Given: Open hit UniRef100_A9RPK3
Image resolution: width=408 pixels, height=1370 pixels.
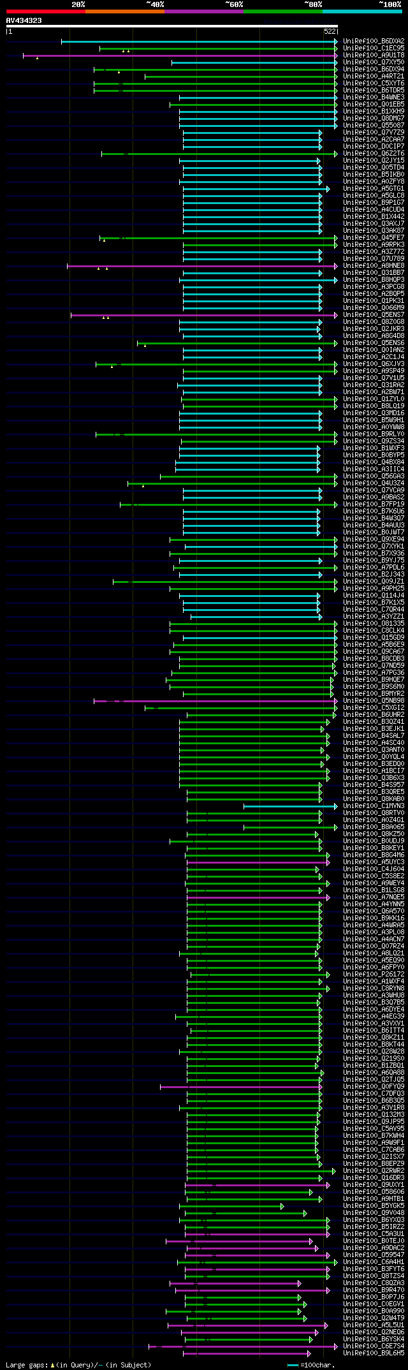Looking at the screenshot, I should [374, 245].
